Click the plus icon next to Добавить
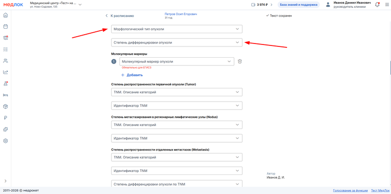Image resolution: width=391 pixels, height=194 pixels. click(x=123, y=75)
